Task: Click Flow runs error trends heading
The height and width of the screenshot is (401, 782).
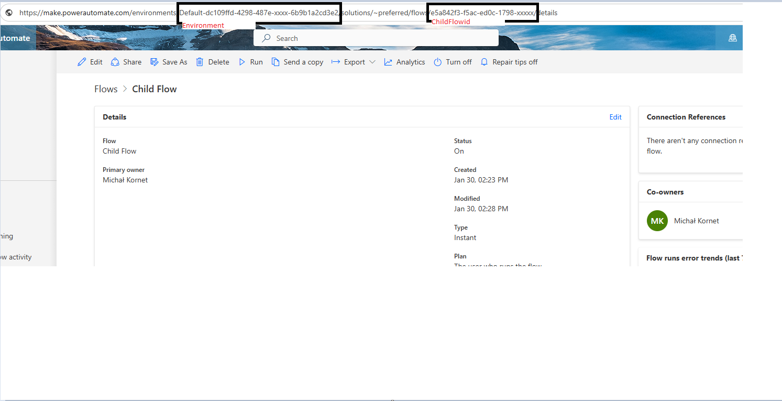Action: [694, 258]
